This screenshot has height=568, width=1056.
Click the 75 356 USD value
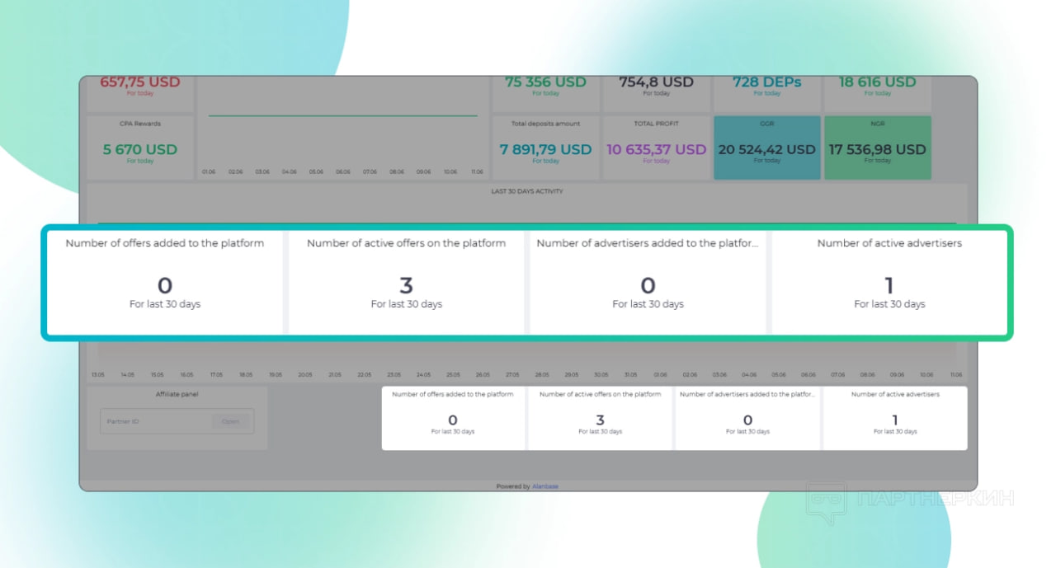pos(546,82)
